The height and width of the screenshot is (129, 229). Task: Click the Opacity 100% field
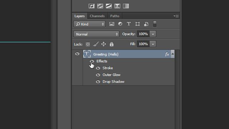[x=143, y=34]
